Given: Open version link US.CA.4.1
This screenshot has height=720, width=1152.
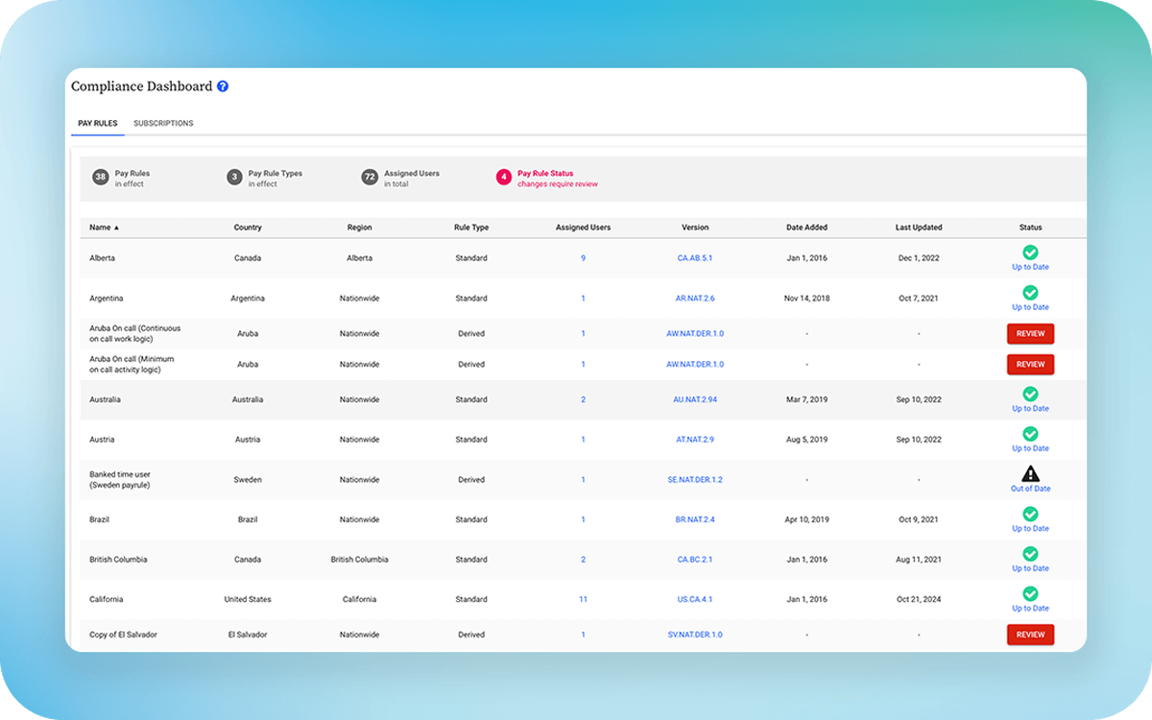Looking at the screenshot, I should click(x=695, y=600).
